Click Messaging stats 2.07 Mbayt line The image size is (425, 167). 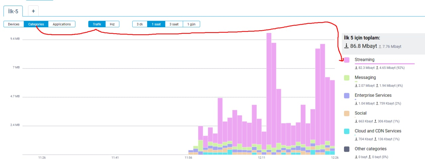pyautogui.click(x=379, y=85)
